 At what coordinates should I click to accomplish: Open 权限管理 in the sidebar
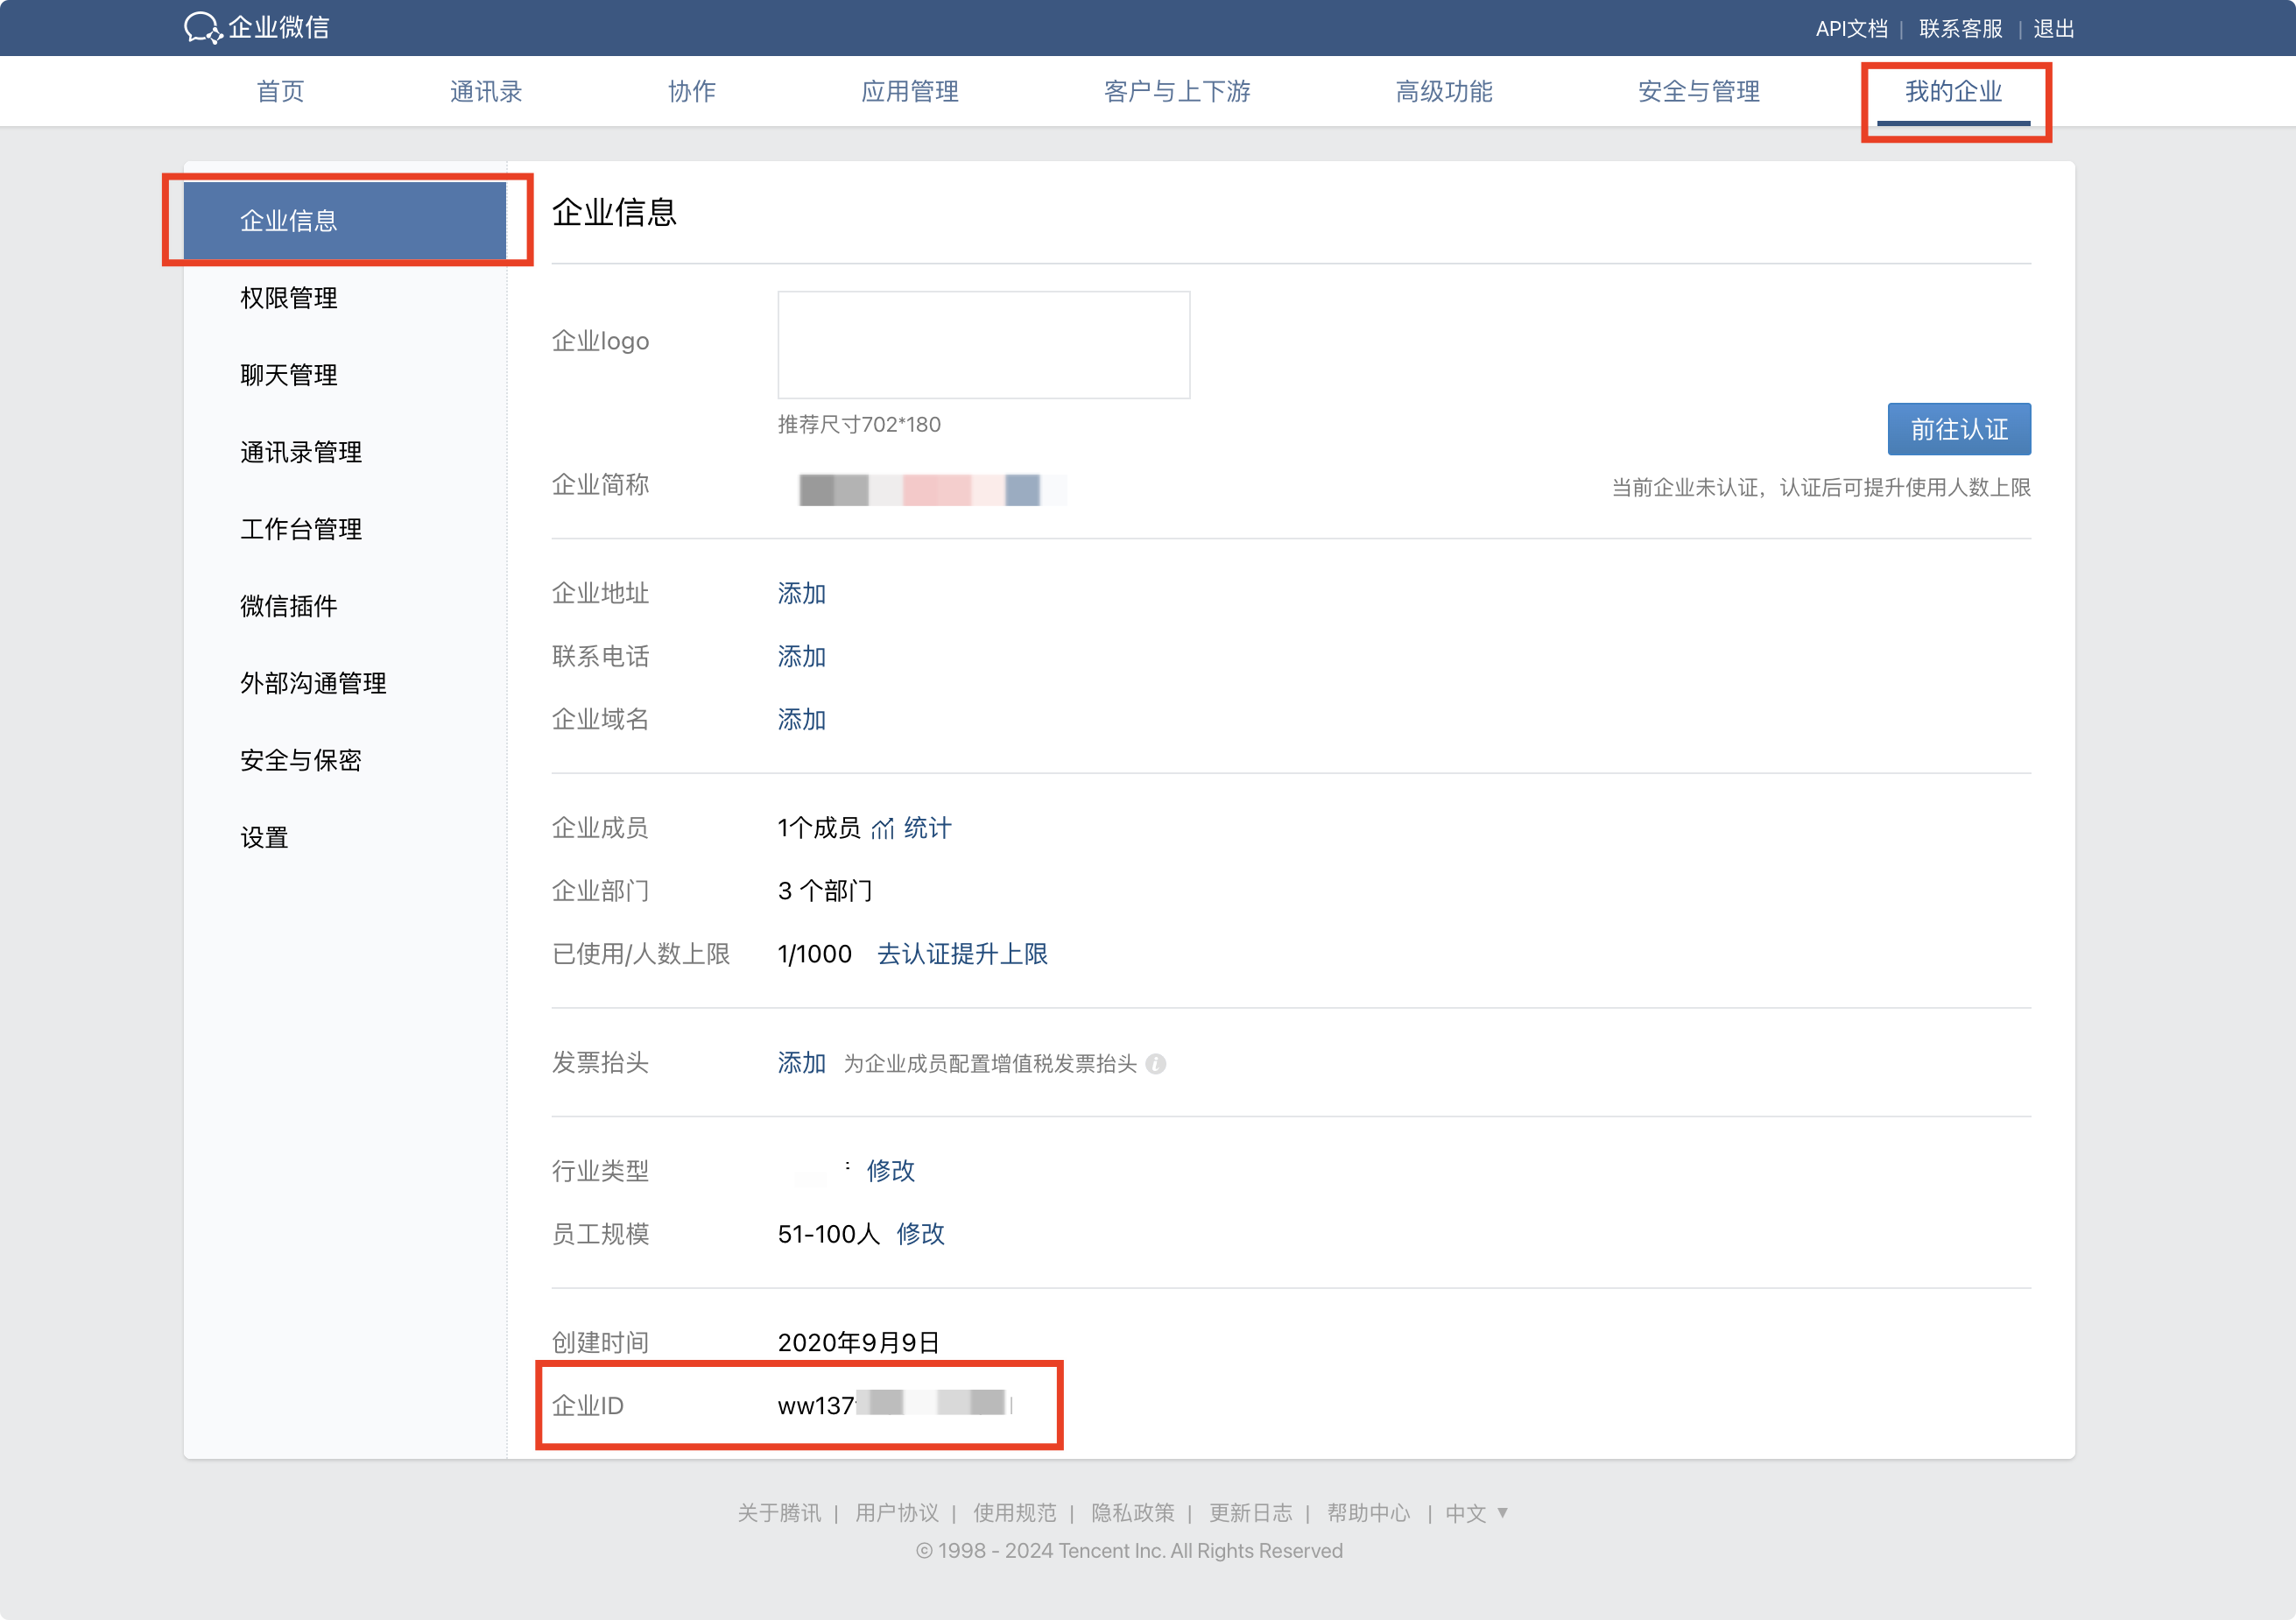click(289, 298)
